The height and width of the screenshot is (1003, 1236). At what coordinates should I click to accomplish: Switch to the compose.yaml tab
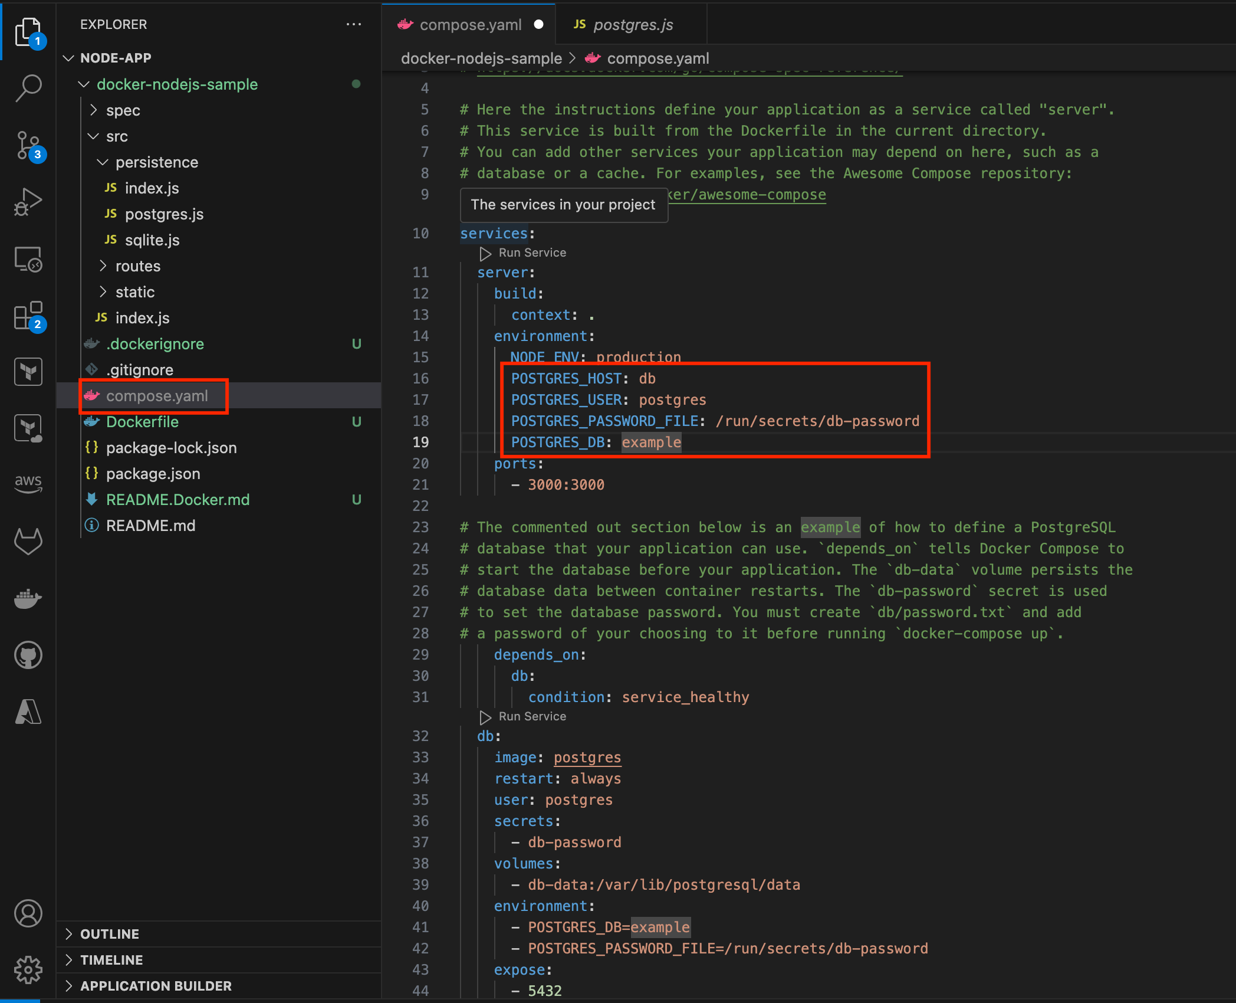(469, 24)
